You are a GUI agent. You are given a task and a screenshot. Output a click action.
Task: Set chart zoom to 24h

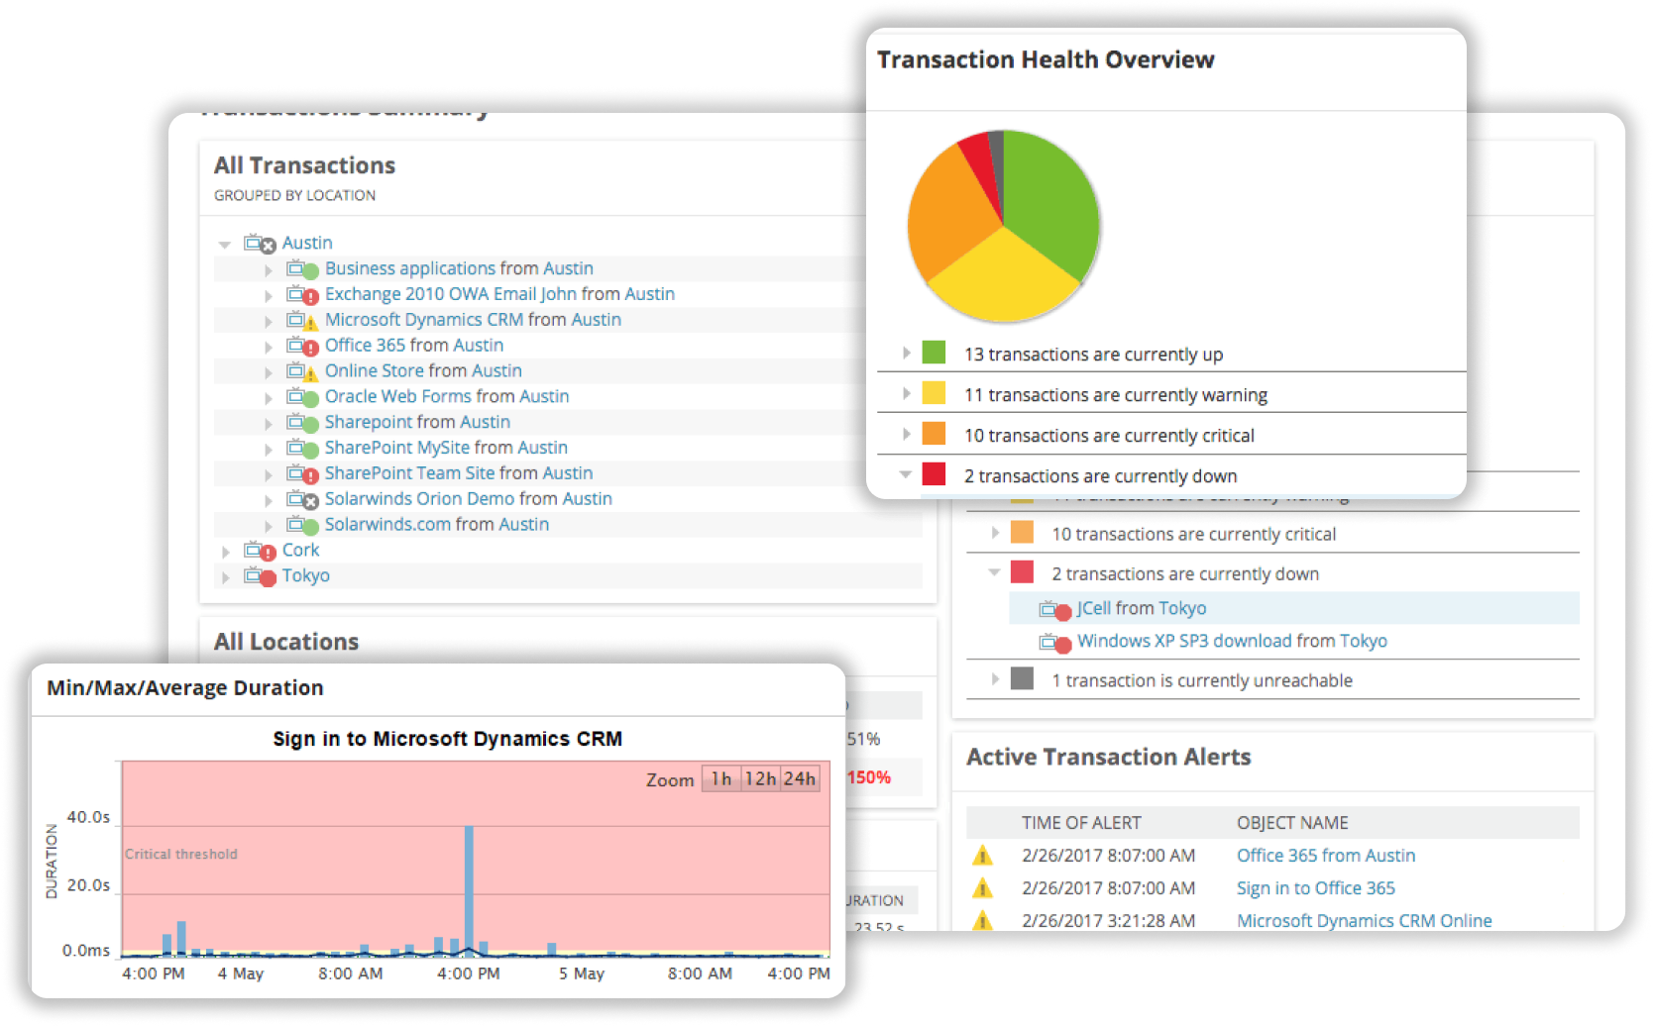pos(800,779)
